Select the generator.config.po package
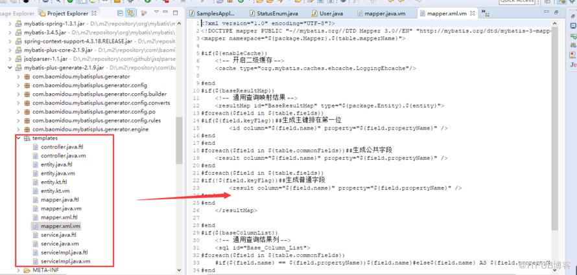Viewport: 577px width, 275px height. pos(94,111)
